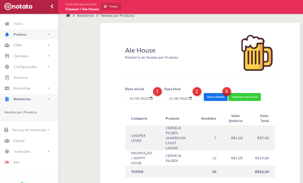Image resolution: width=303 pixels, height=183 pixels.
Task: Open calendar picker in Data inicial field
Action: (151, 99)
